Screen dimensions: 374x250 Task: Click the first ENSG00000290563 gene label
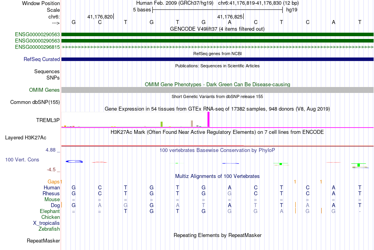point(37,35)
